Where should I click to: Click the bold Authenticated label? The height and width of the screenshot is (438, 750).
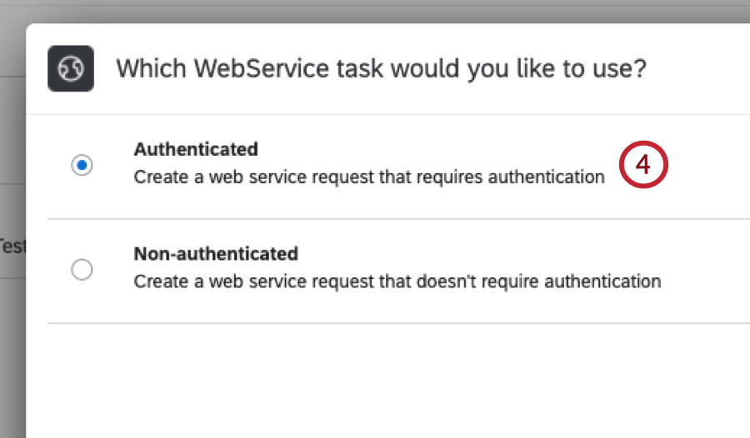196,150
